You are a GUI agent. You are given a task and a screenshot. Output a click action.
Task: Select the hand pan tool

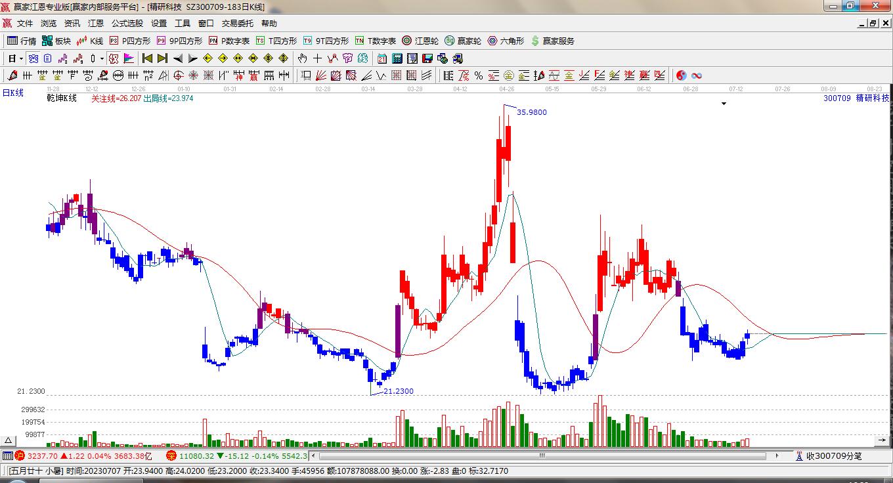tap(302, 58)
